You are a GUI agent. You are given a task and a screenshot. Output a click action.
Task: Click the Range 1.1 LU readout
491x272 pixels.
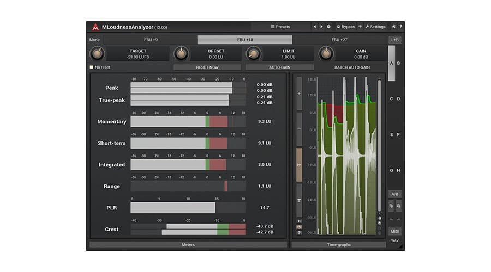tap(265, 186)
